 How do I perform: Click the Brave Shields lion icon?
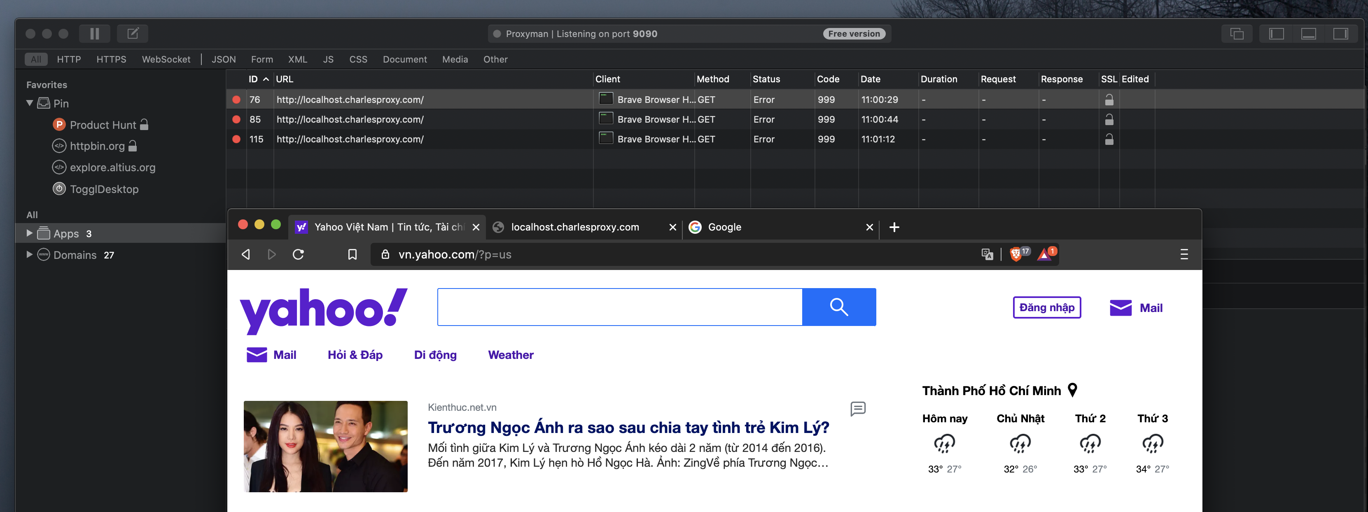point(1016,254)
